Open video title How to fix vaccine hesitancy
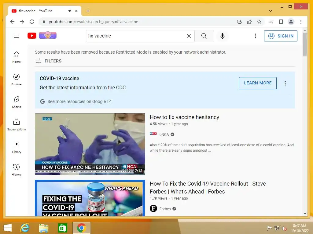This screenshot has width=313, height=234. point(184,117)
